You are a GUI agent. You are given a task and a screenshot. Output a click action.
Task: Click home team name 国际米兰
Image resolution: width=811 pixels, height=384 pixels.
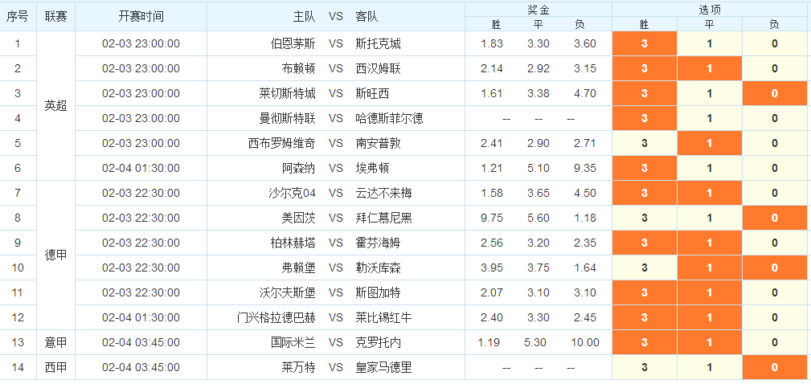coord(293,342)
